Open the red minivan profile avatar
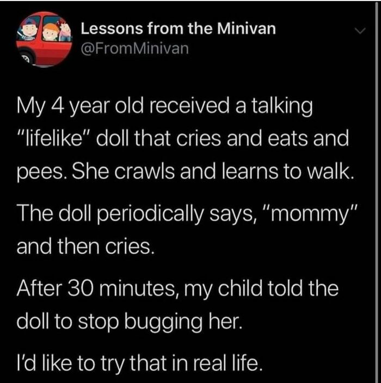Viewport: 381px width, 383px height. pos(44,39)
